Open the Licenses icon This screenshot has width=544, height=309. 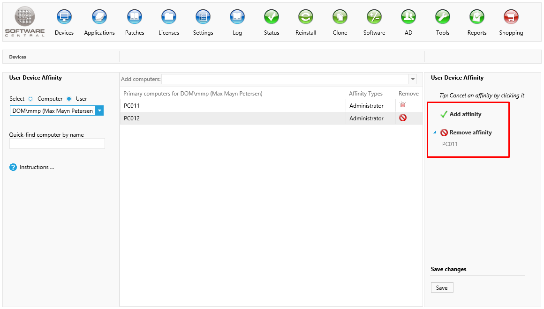coord(169,17)
